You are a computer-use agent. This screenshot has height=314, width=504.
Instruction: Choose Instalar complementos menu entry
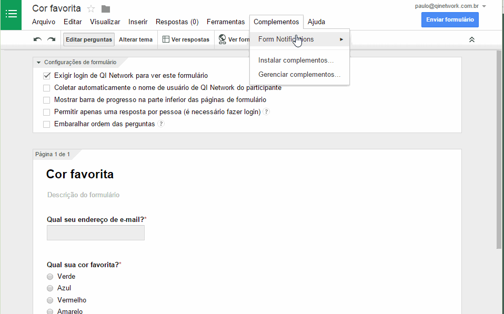[296, 60]
